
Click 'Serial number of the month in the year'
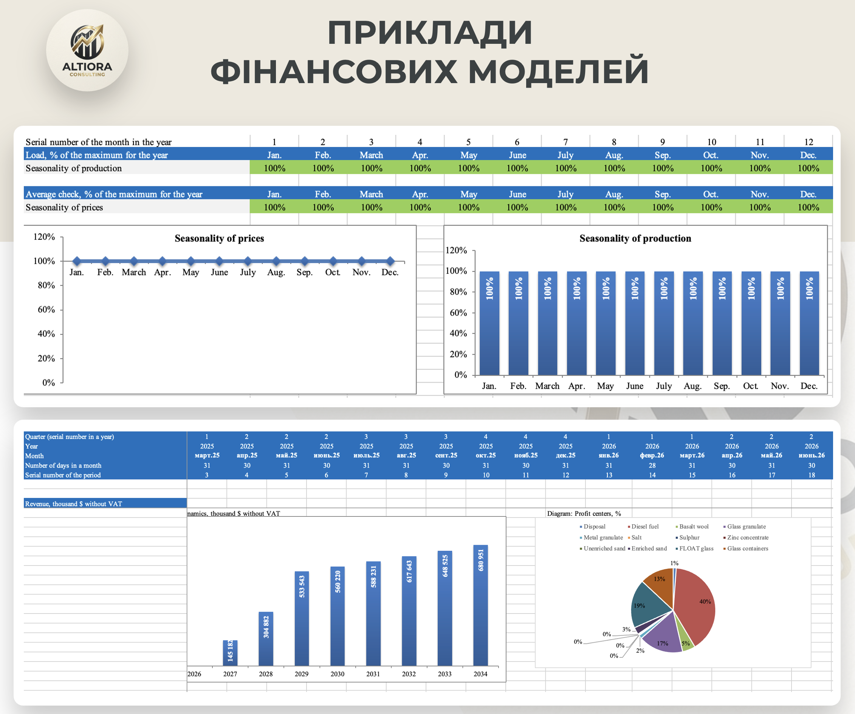(x=99, y=142)
